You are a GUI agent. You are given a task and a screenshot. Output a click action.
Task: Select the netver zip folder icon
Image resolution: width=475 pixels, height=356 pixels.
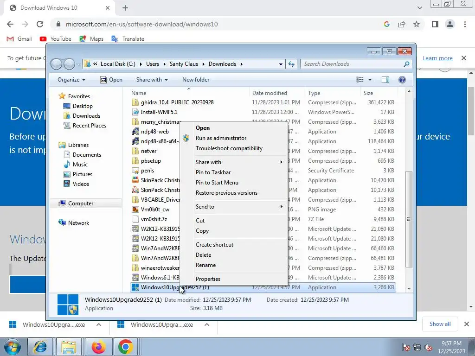pyautogui.click(x=135, y=151)
